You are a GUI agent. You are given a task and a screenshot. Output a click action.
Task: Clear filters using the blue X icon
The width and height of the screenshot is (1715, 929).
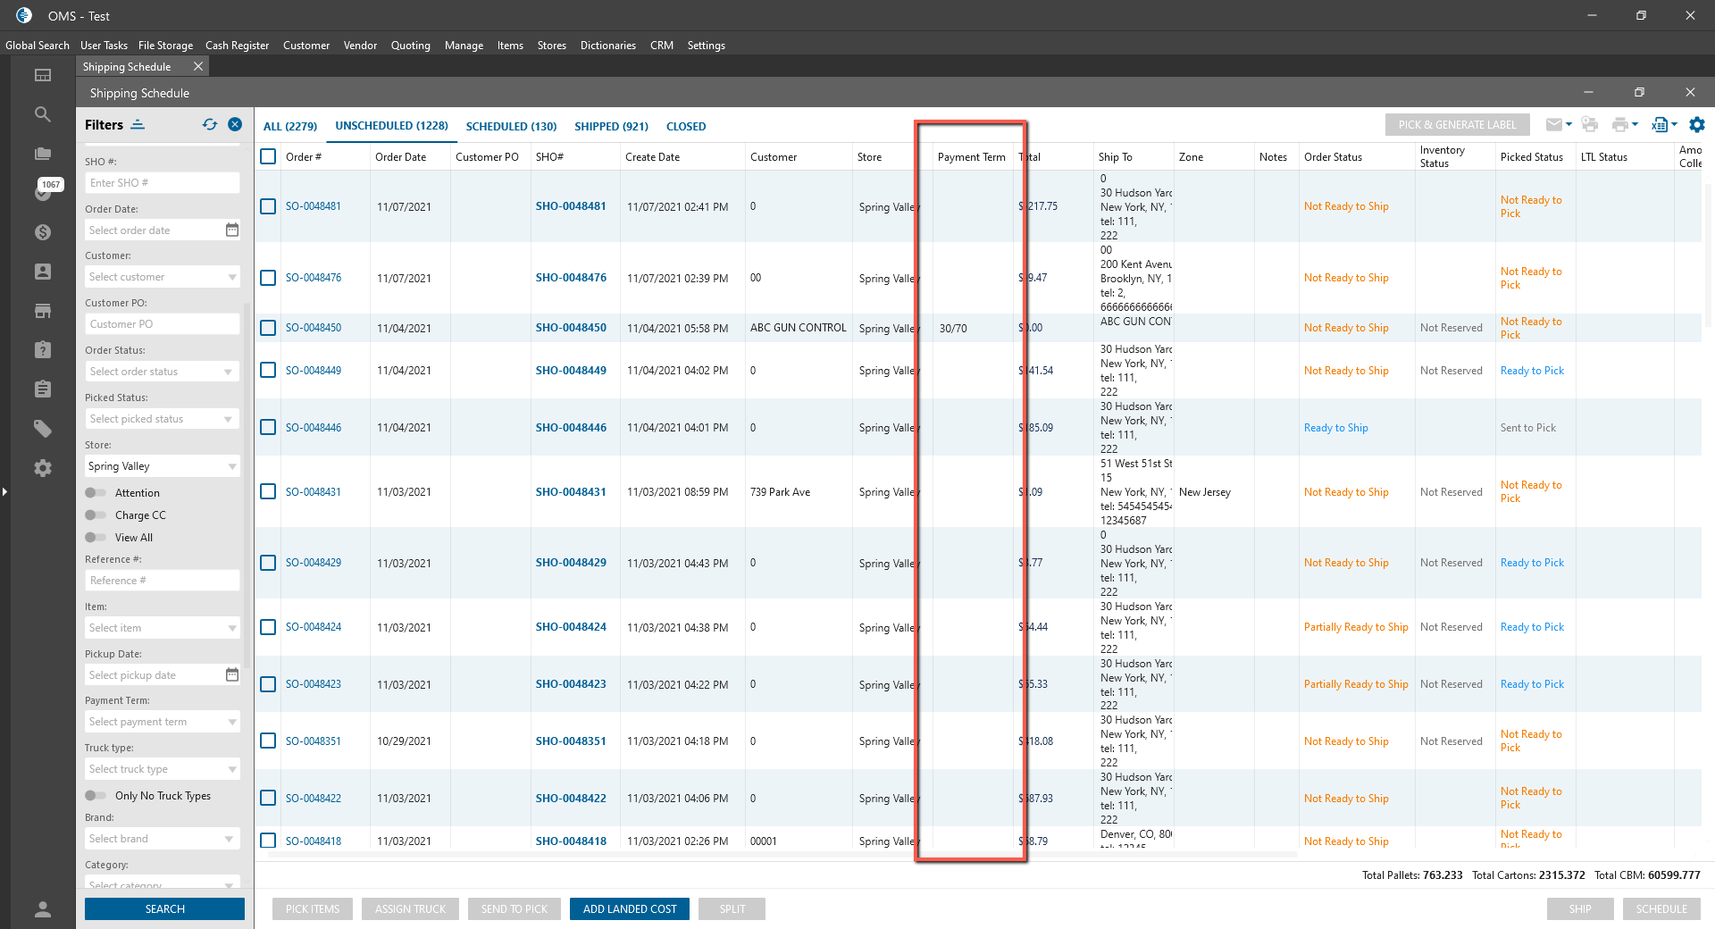[x=235, y=125]
